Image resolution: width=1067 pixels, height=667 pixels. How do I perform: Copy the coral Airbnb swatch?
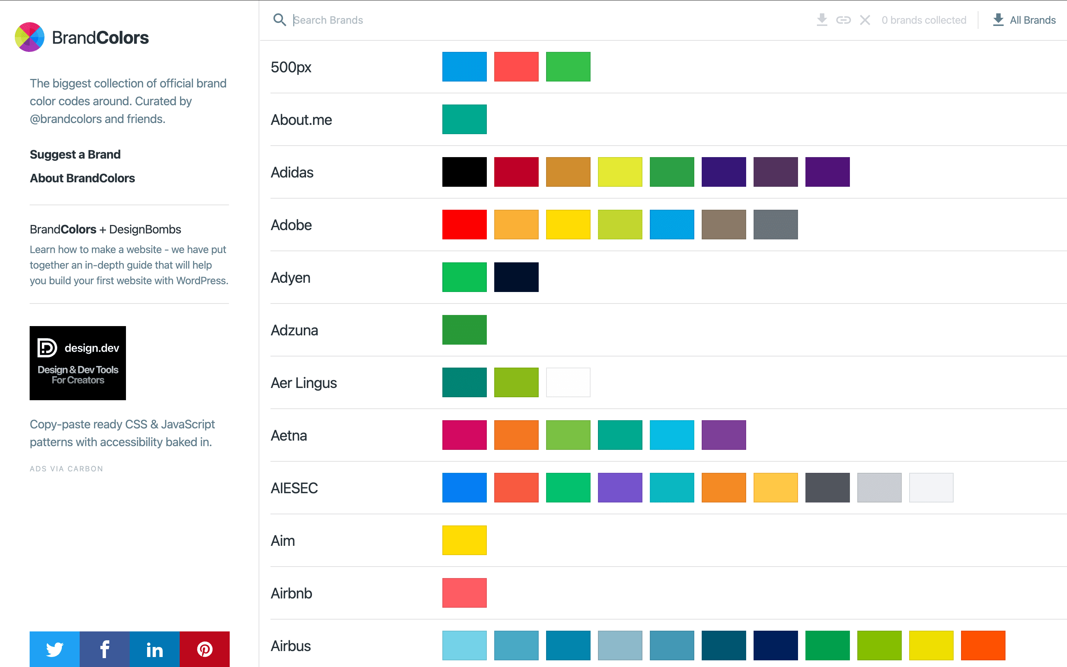(x=464, y=593)
